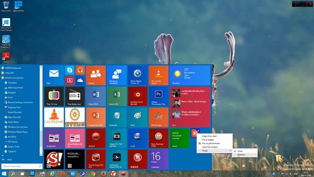Focus the Search everywhere box

click(22, 166)
